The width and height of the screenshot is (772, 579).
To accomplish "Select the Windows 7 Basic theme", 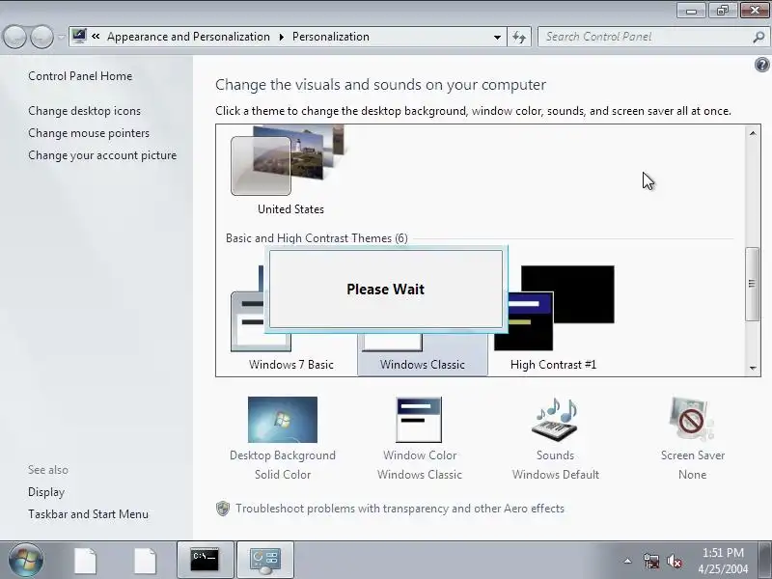I will (291, 365).
